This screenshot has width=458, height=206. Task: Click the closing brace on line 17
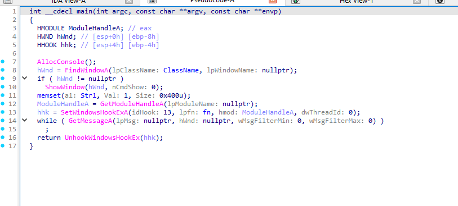31,147
